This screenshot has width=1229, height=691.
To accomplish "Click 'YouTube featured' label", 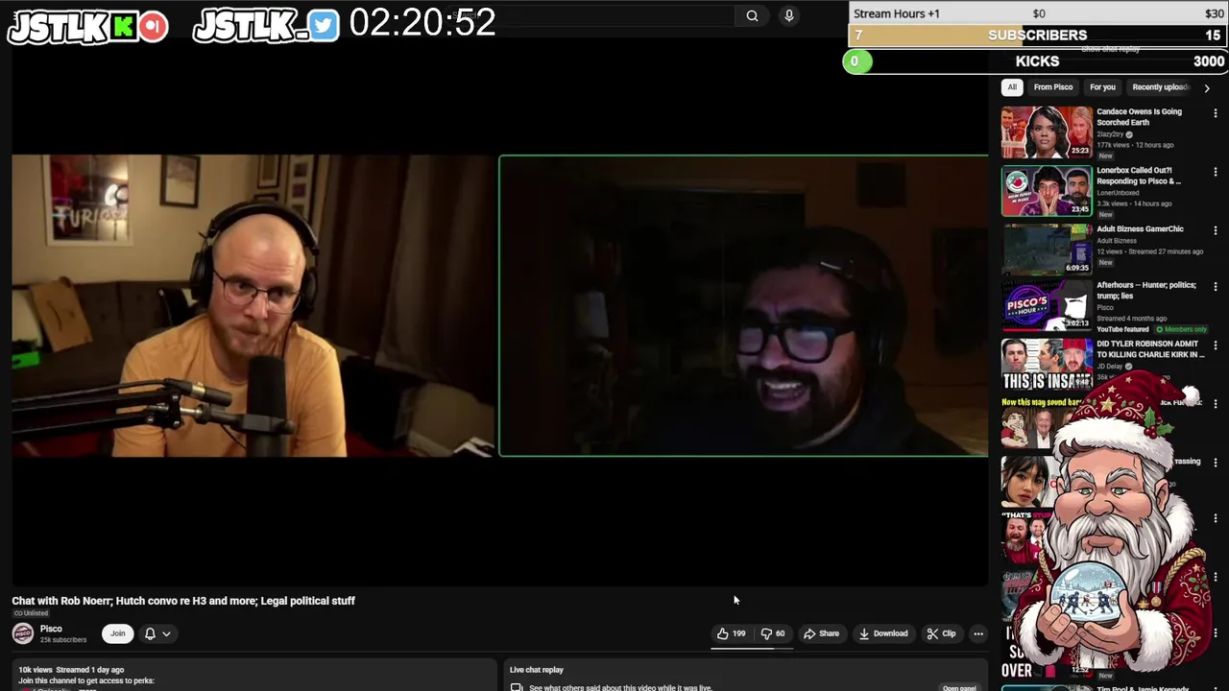I will pyautogui.click(x=1122, y=329).
